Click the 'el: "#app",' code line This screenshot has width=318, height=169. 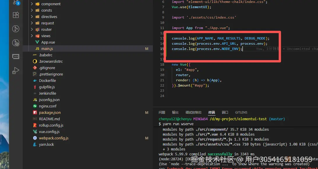[187, 70]
